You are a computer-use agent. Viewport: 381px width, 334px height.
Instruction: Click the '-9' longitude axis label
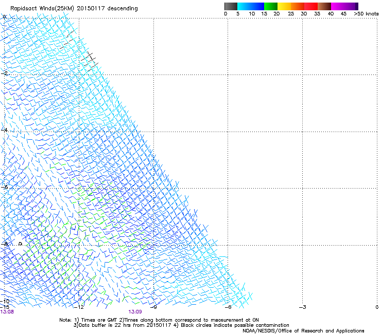(153, 307)
